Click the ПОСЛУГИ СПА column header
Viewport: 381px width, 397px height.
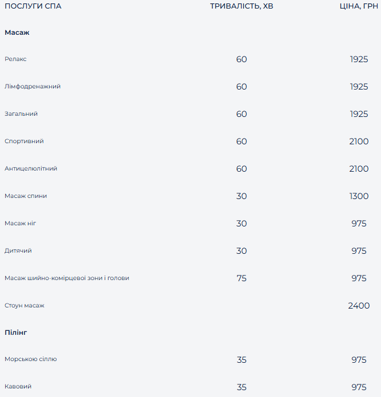33,6
